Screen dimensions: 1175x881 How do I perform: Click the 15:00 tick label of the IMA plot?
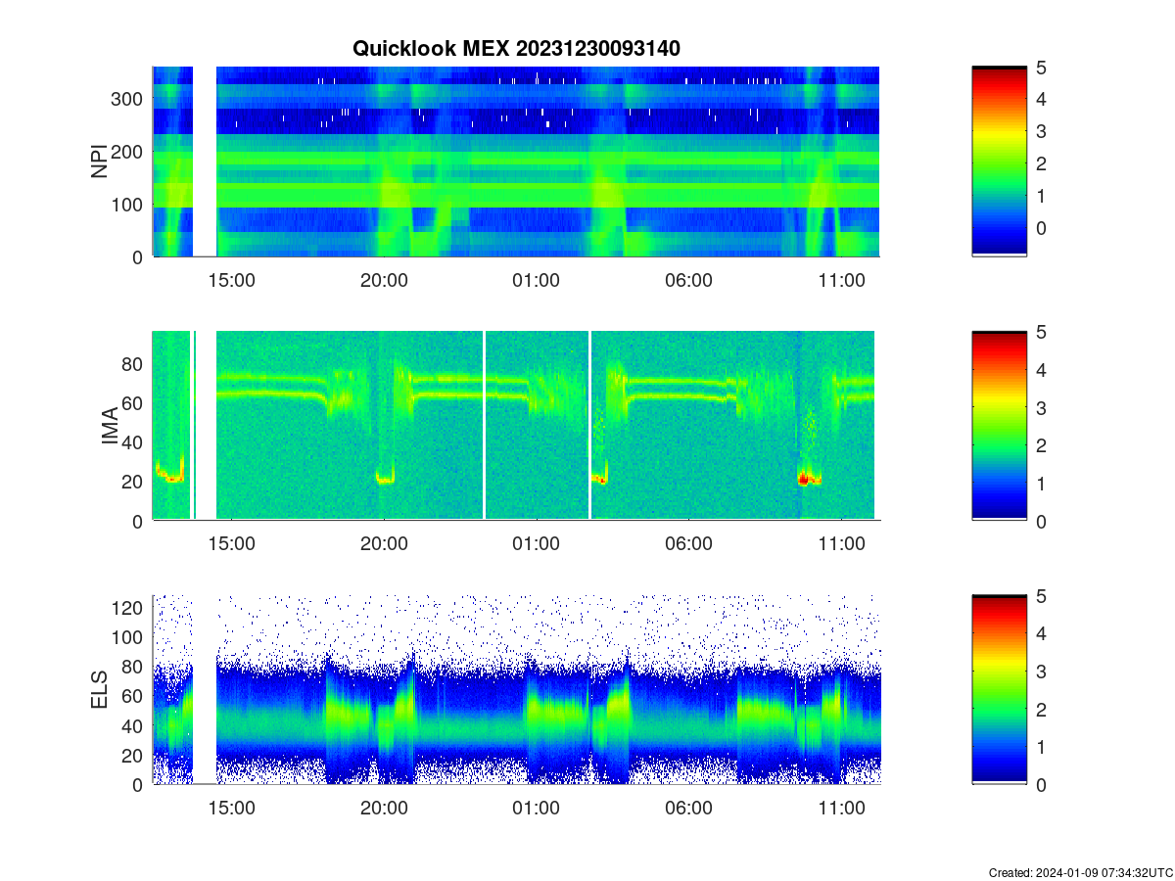(x=232, y=544)
